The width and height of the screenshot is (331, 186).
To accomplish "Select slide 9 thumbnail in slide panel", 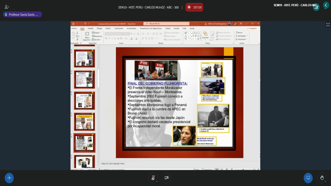I will point(84,79).
